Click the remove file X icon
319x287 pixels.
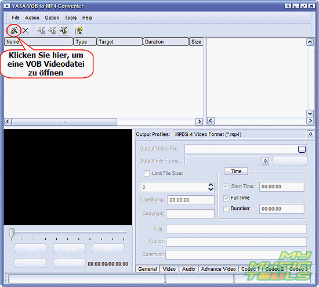coord(26,31)
